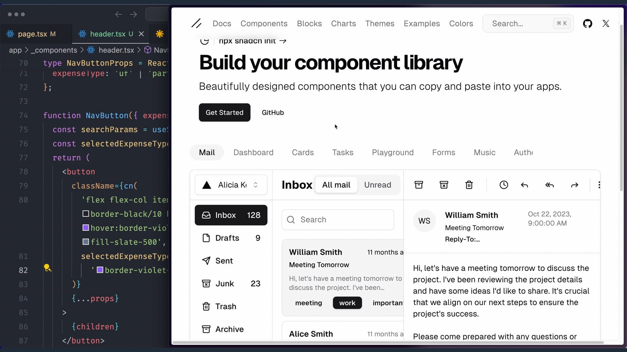627x352 pixels.
Task: Click the trash icon in mail toolbar
Action: 469,185
